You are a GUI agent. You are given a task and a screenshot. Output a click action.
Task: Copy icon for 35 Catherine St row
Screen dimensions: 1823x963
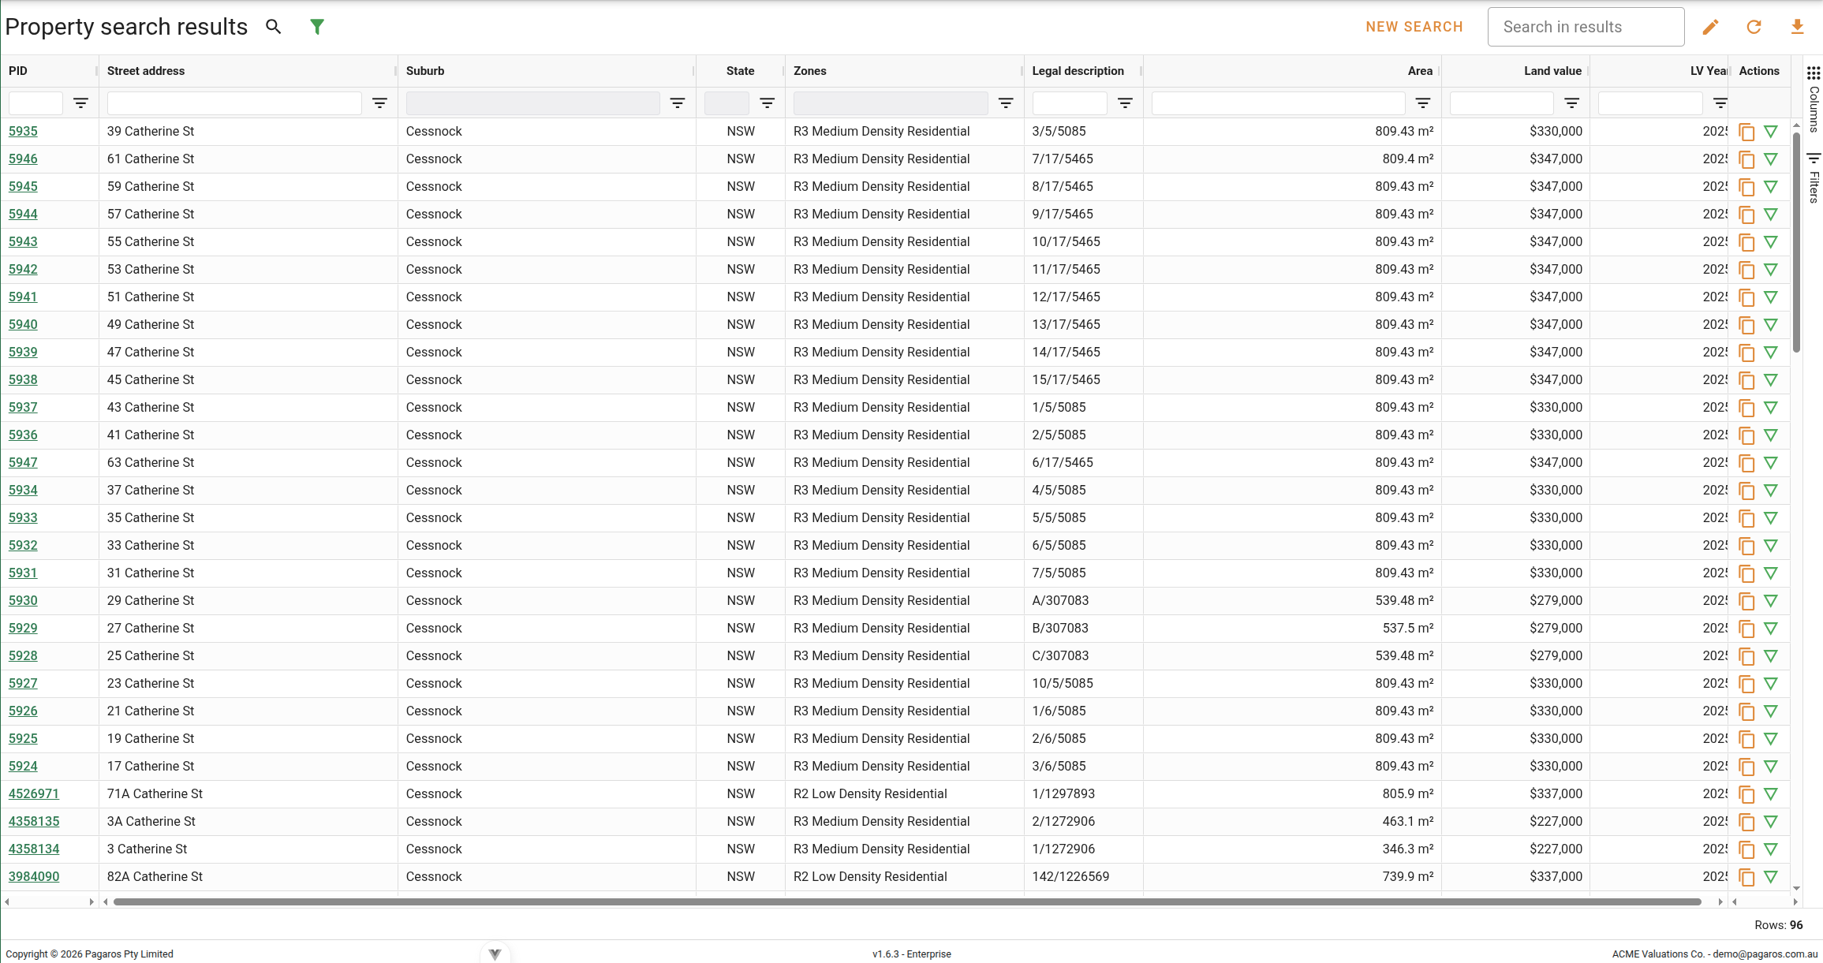tap(1746, 518)
